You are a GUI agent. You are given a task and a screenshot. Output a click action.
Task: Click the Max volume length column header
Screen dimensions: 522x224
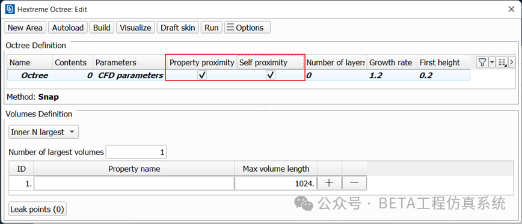[276, 169]
